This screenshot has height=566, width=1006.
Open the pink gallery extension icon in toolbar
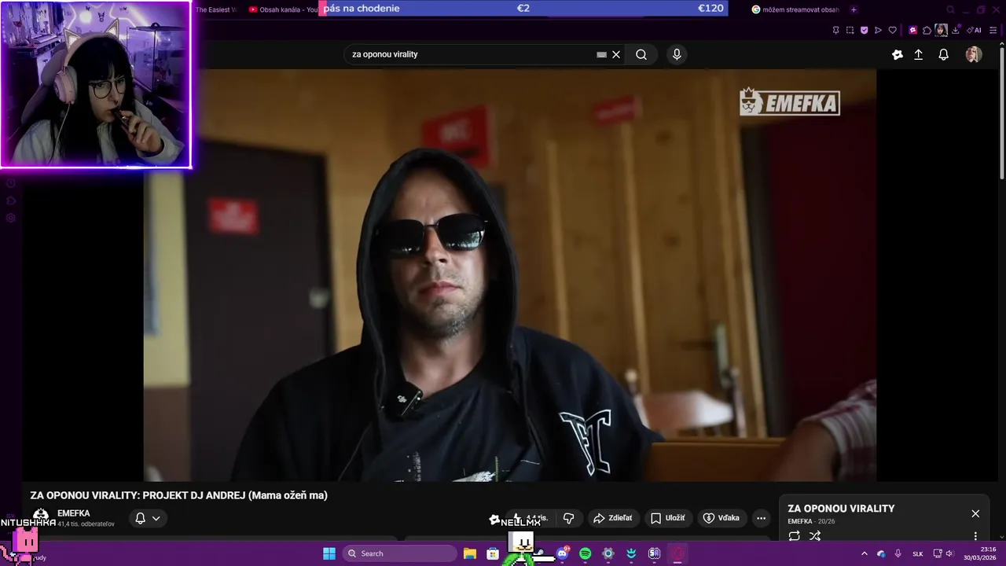point(913,30)
